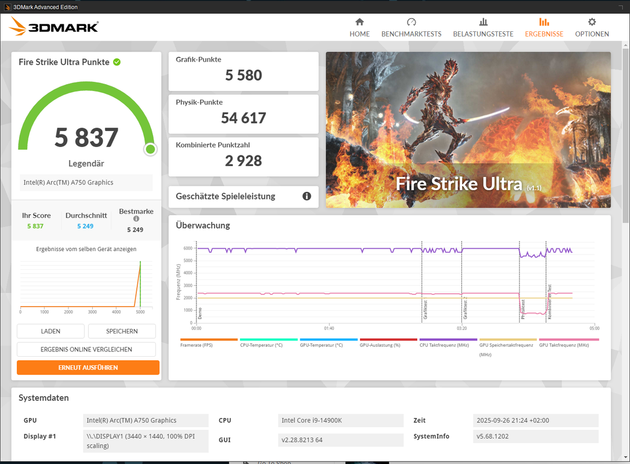Click the green validation checkmark icon

(x=117, y=62)
